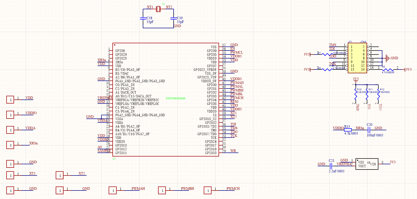Image resolution: width=417 pixels, height=199 pixels.
Task: Select the VDDIO test point pad
Action: click(x=10, y=115)
